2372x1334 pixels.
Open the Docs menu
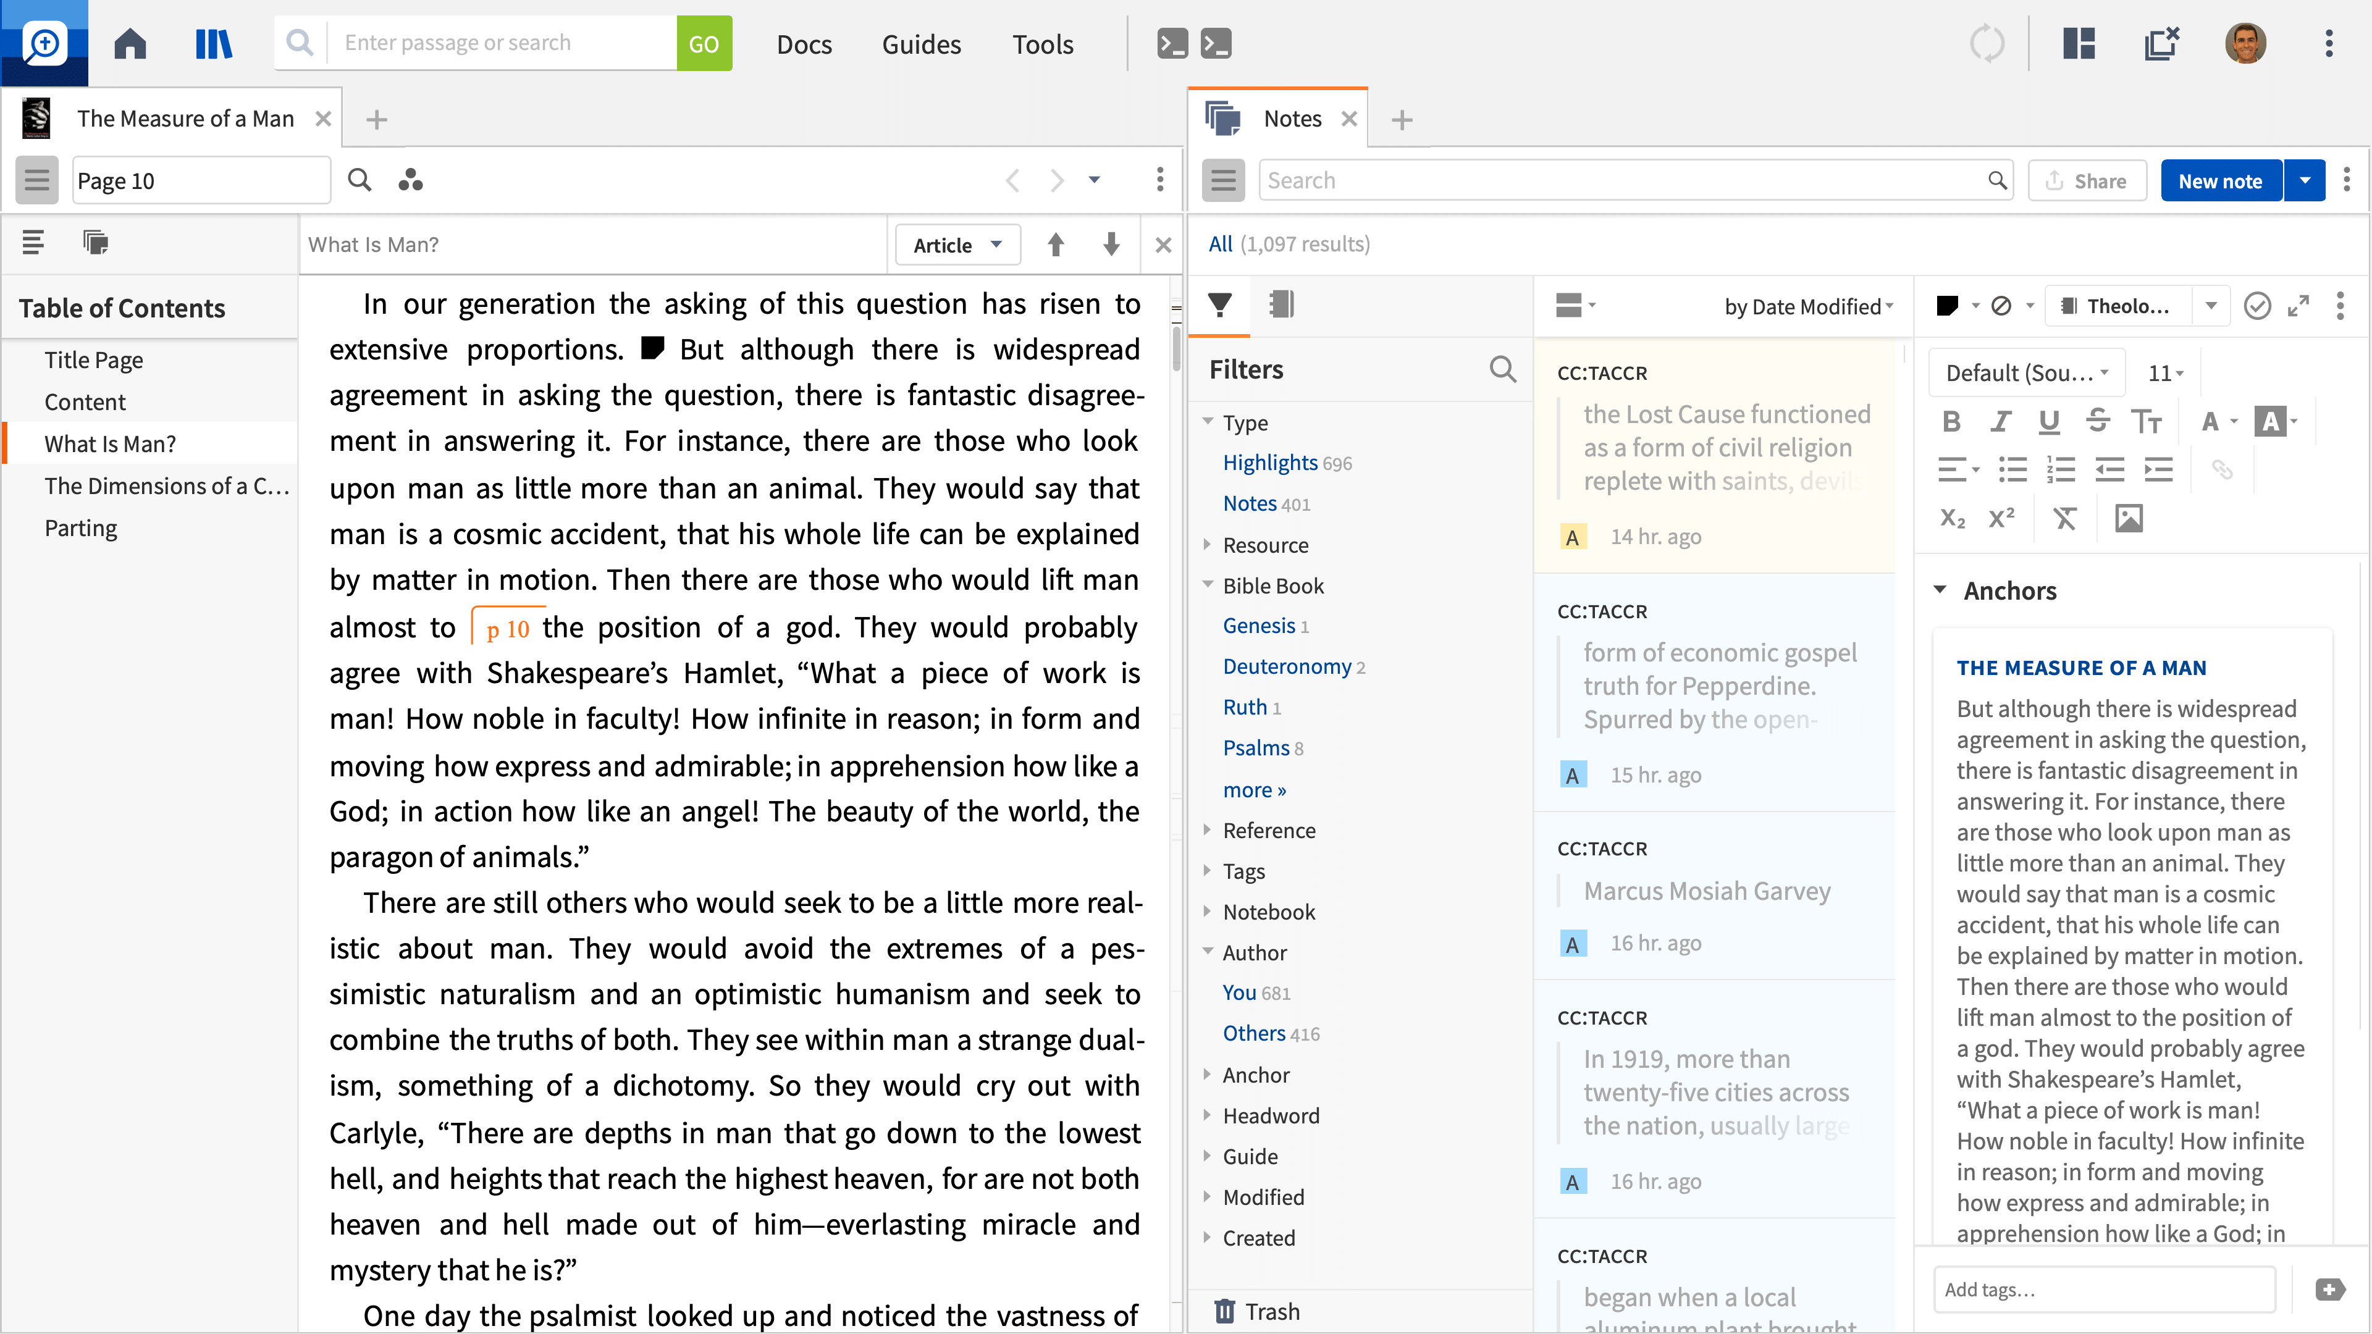[x=804, y=43]
